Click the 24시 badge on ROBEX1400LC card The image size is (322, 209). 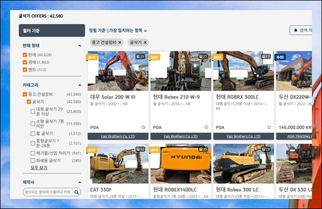pos(154,150)
